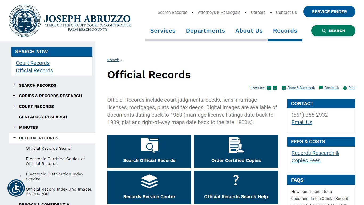Image resolution: width=364 pixels, height=205 pixels.
Task: Select Court Records sidebar label
Action: (x=36, y=107)
